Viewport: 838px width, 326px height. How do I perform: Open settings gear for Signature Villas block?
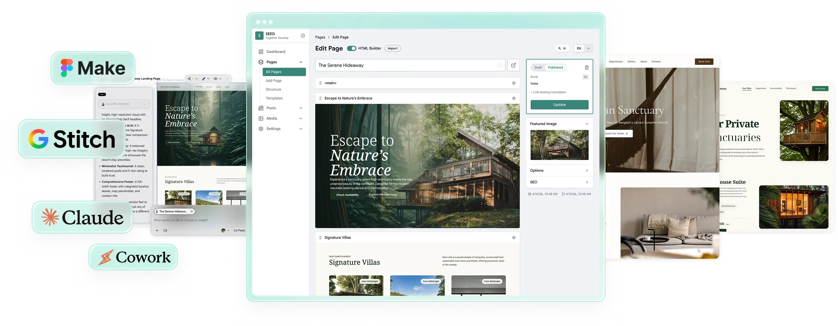pos(514,238)
